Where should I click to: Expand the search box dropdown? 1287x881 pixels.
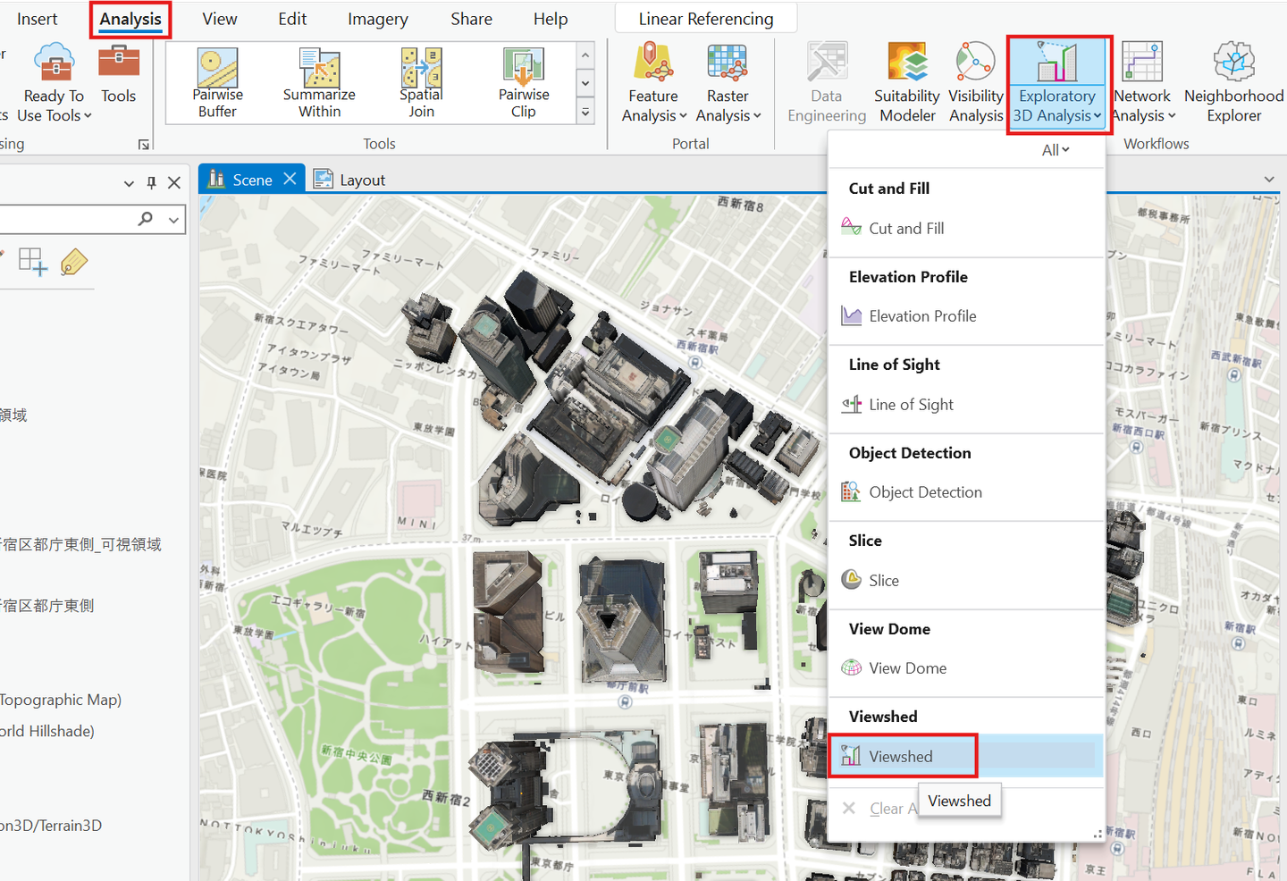(173, 219)
